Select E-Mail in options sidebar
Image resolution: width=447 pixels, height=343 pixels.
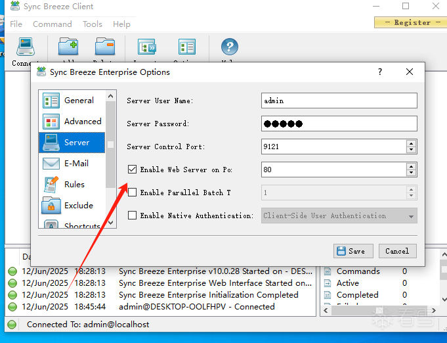click(x=72, y=164)
